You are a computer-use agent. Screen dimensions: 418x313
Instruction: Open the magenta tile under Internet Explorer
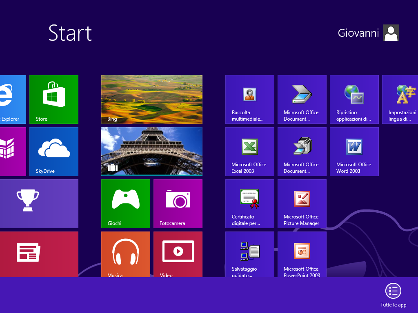13,152
